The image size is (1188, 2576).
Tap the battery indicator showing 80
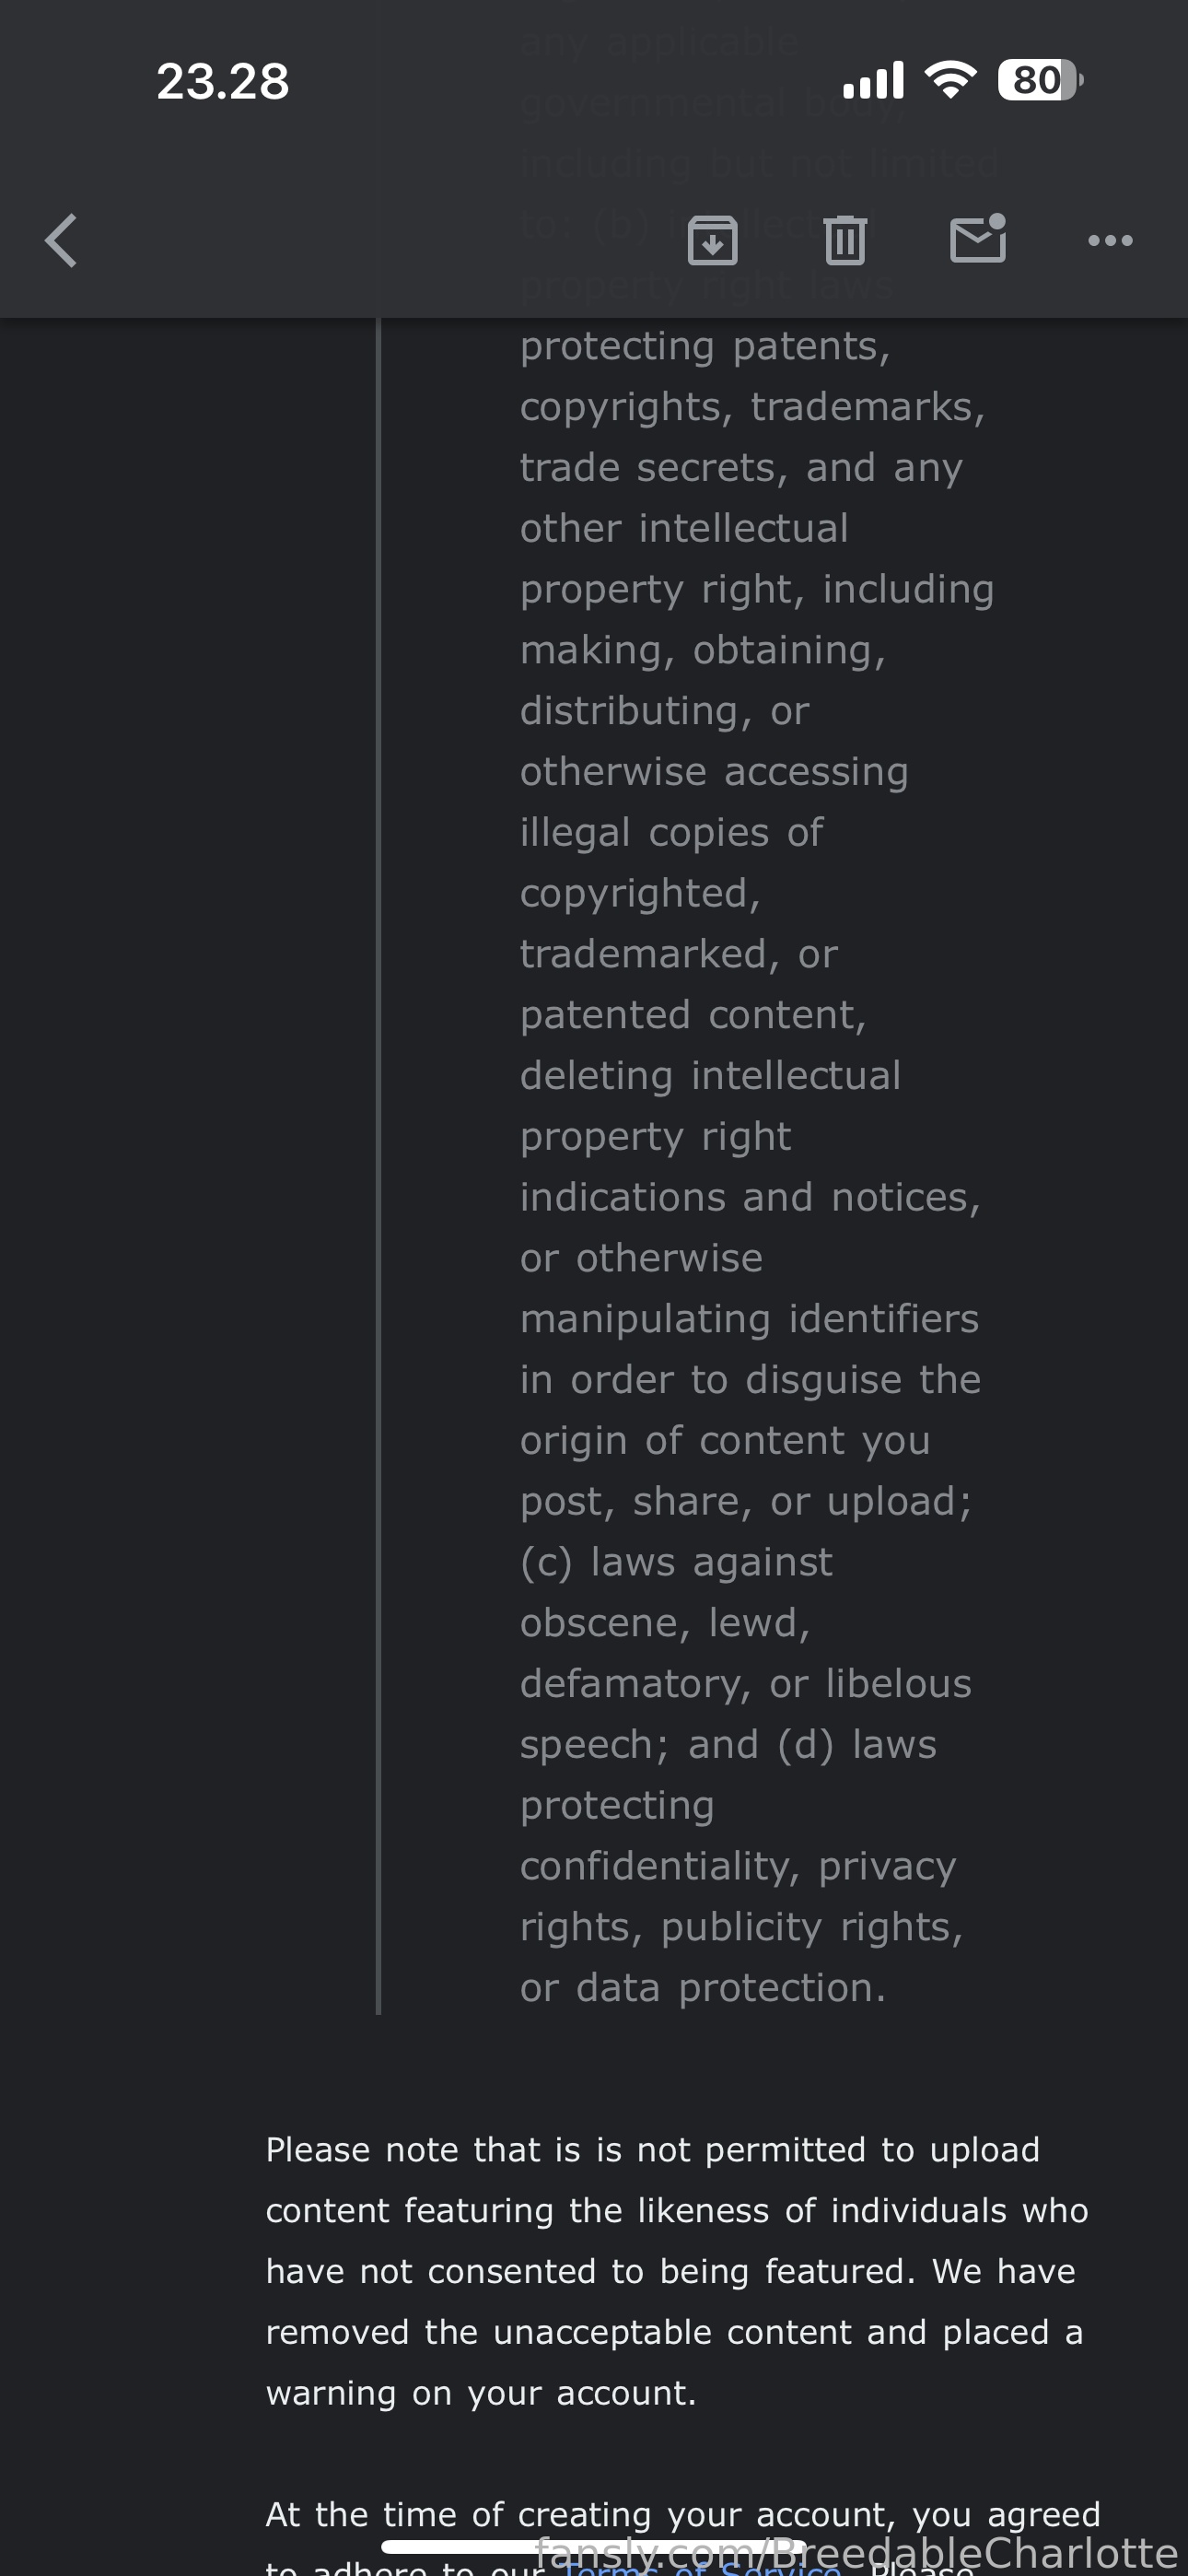coord(1040,80)
